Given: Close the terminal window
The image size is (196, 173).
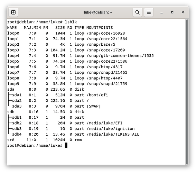Looking at the screenshot, I should coord(183,12).
